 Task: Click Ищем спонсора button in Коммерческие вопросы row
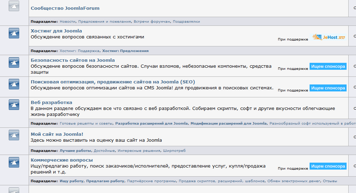click(328, 166)
